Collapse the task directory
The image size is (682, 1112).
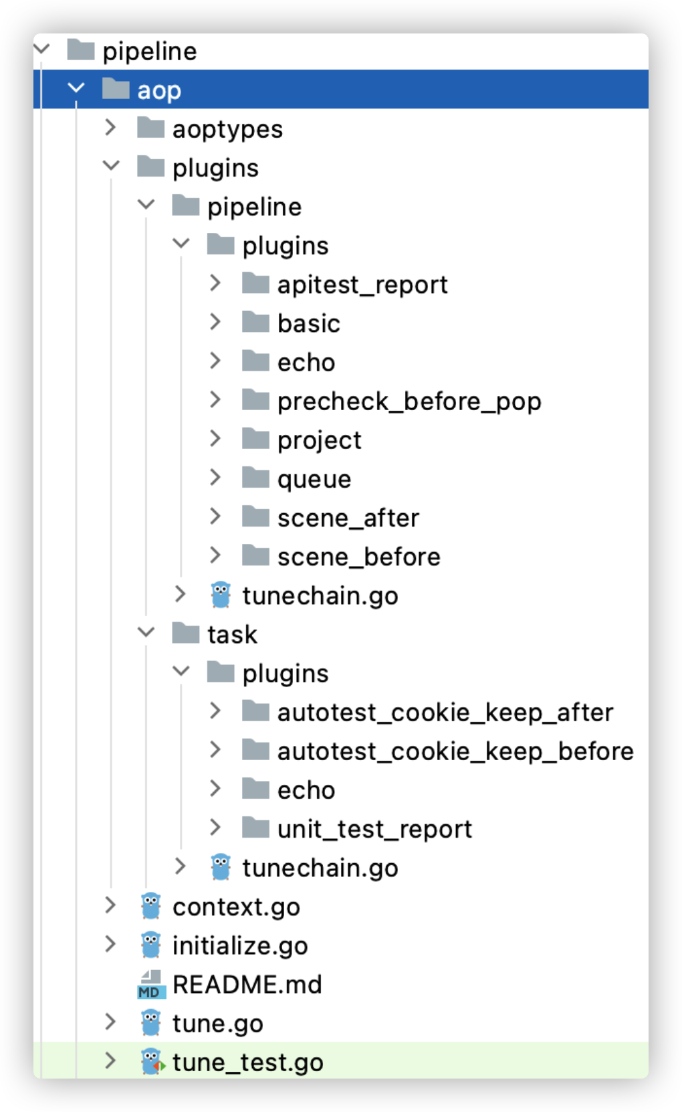tap(145, 634)
